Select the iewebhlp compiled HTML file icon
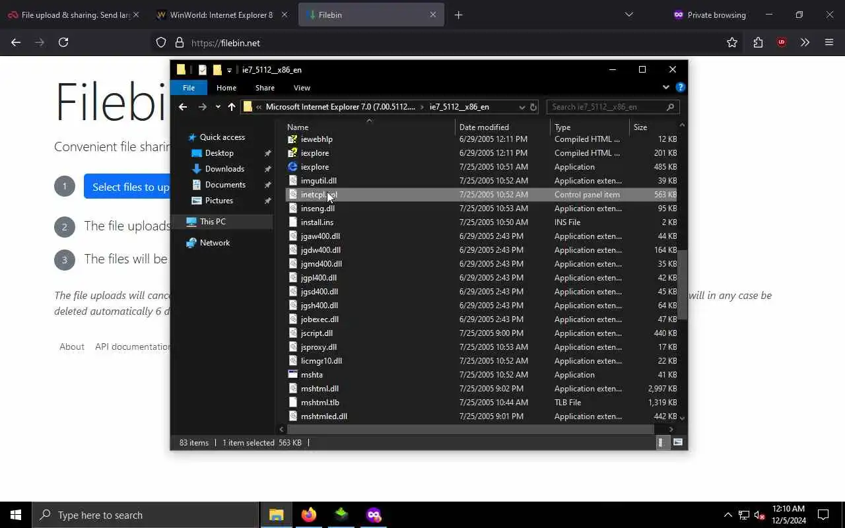This screenshot has height=528, width=845. pyautogui.click(x=293, y=139)
